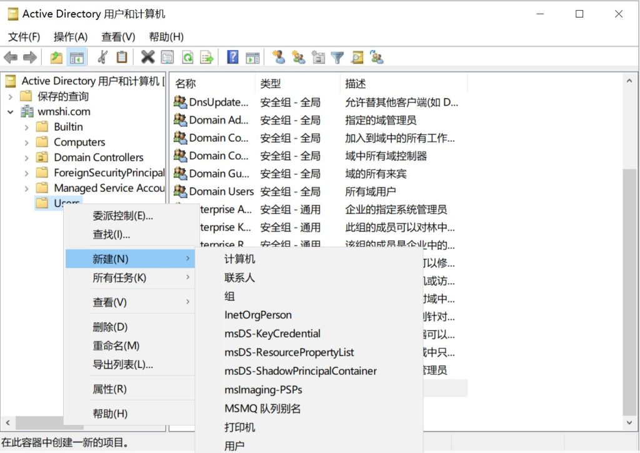The width and height of the screenshot is (640, 453).
Task: Click the Cut scissors toolbar icon
Action: 102,57
